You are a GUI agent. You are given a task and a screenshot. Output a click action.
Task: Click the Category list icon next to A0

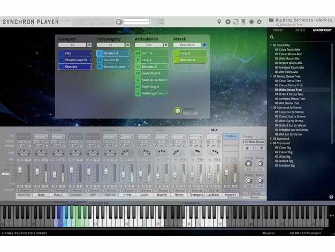point(89,45)
